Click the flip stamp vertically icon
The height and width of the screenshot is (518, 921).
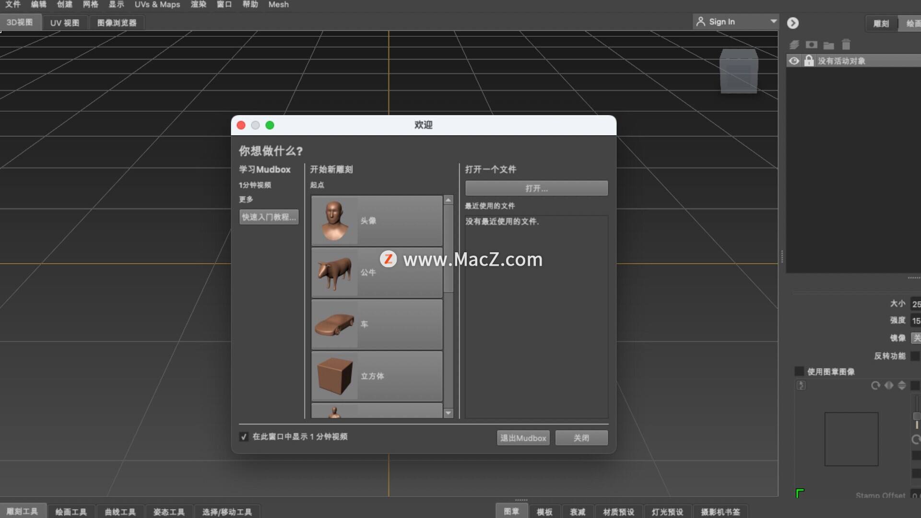click(902, 386)
